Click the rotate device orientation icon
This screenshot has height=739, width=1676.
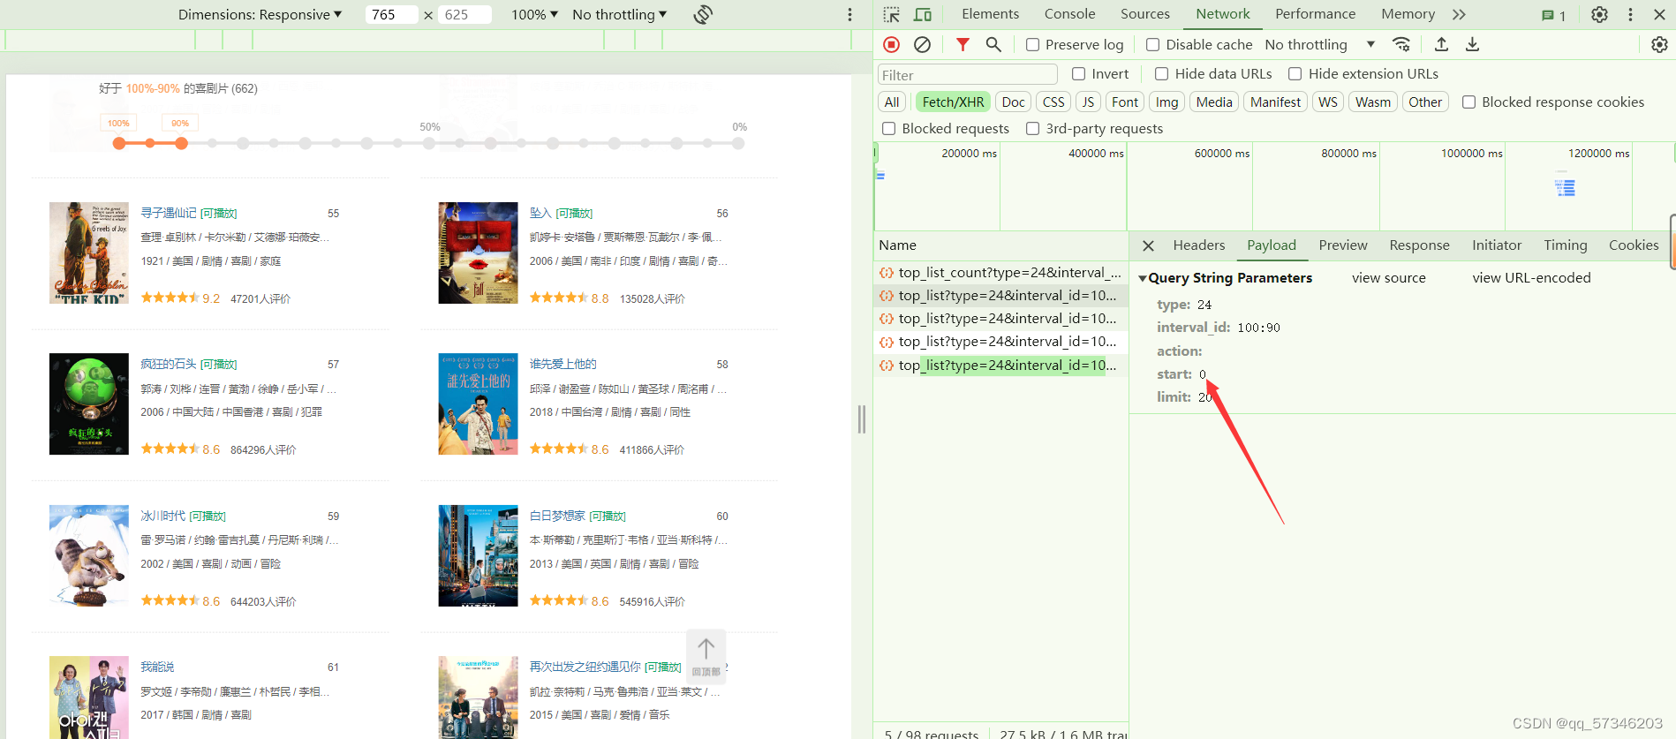pyautogui.click(x=703, y=14)
